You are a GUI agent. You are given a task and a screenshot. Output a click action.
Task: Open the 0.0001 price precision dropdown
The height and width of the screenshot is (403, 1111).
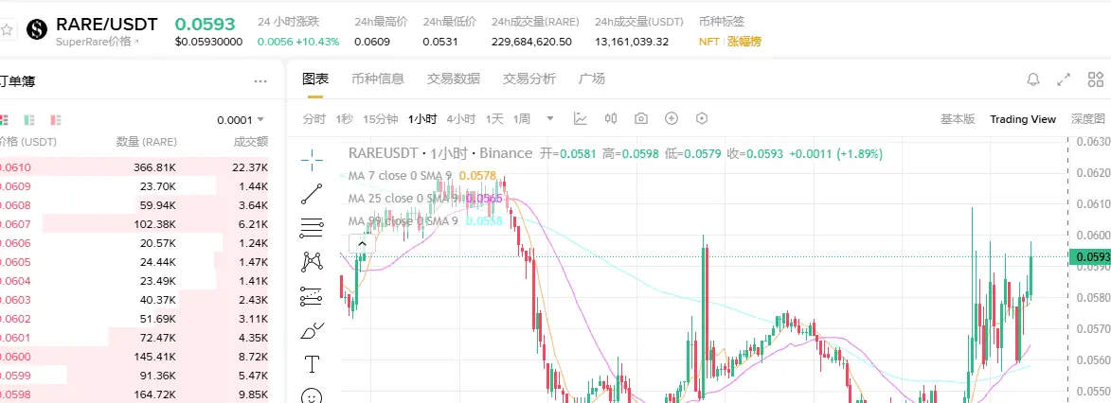241,120
